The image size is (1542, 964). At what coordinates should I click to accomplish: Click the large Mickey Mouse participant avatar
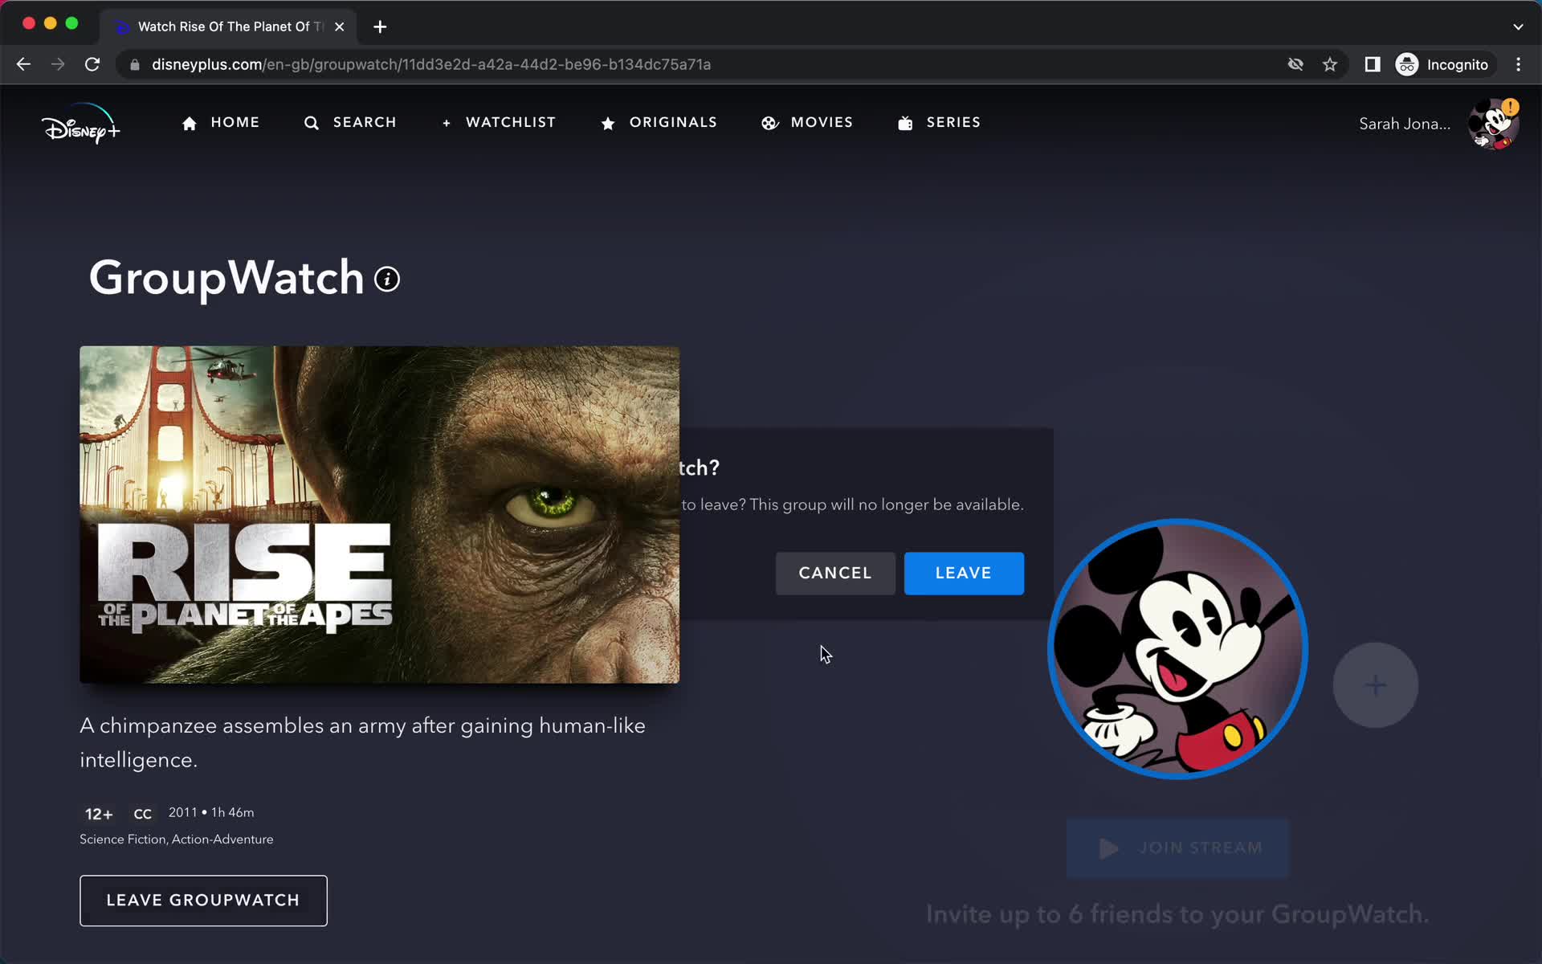[1178, 649]
